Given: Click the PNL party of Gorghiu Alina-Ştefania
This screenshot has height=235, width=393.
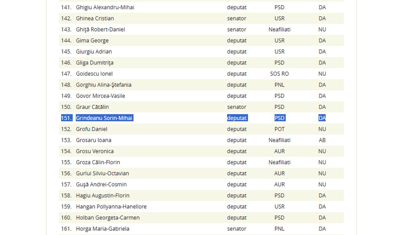Looking at the screenshot, I should tap(279, 85).
